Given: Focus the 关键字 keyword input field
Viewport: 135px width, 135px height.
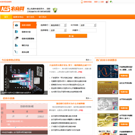Looking at the screenshot, I should 88,30.
